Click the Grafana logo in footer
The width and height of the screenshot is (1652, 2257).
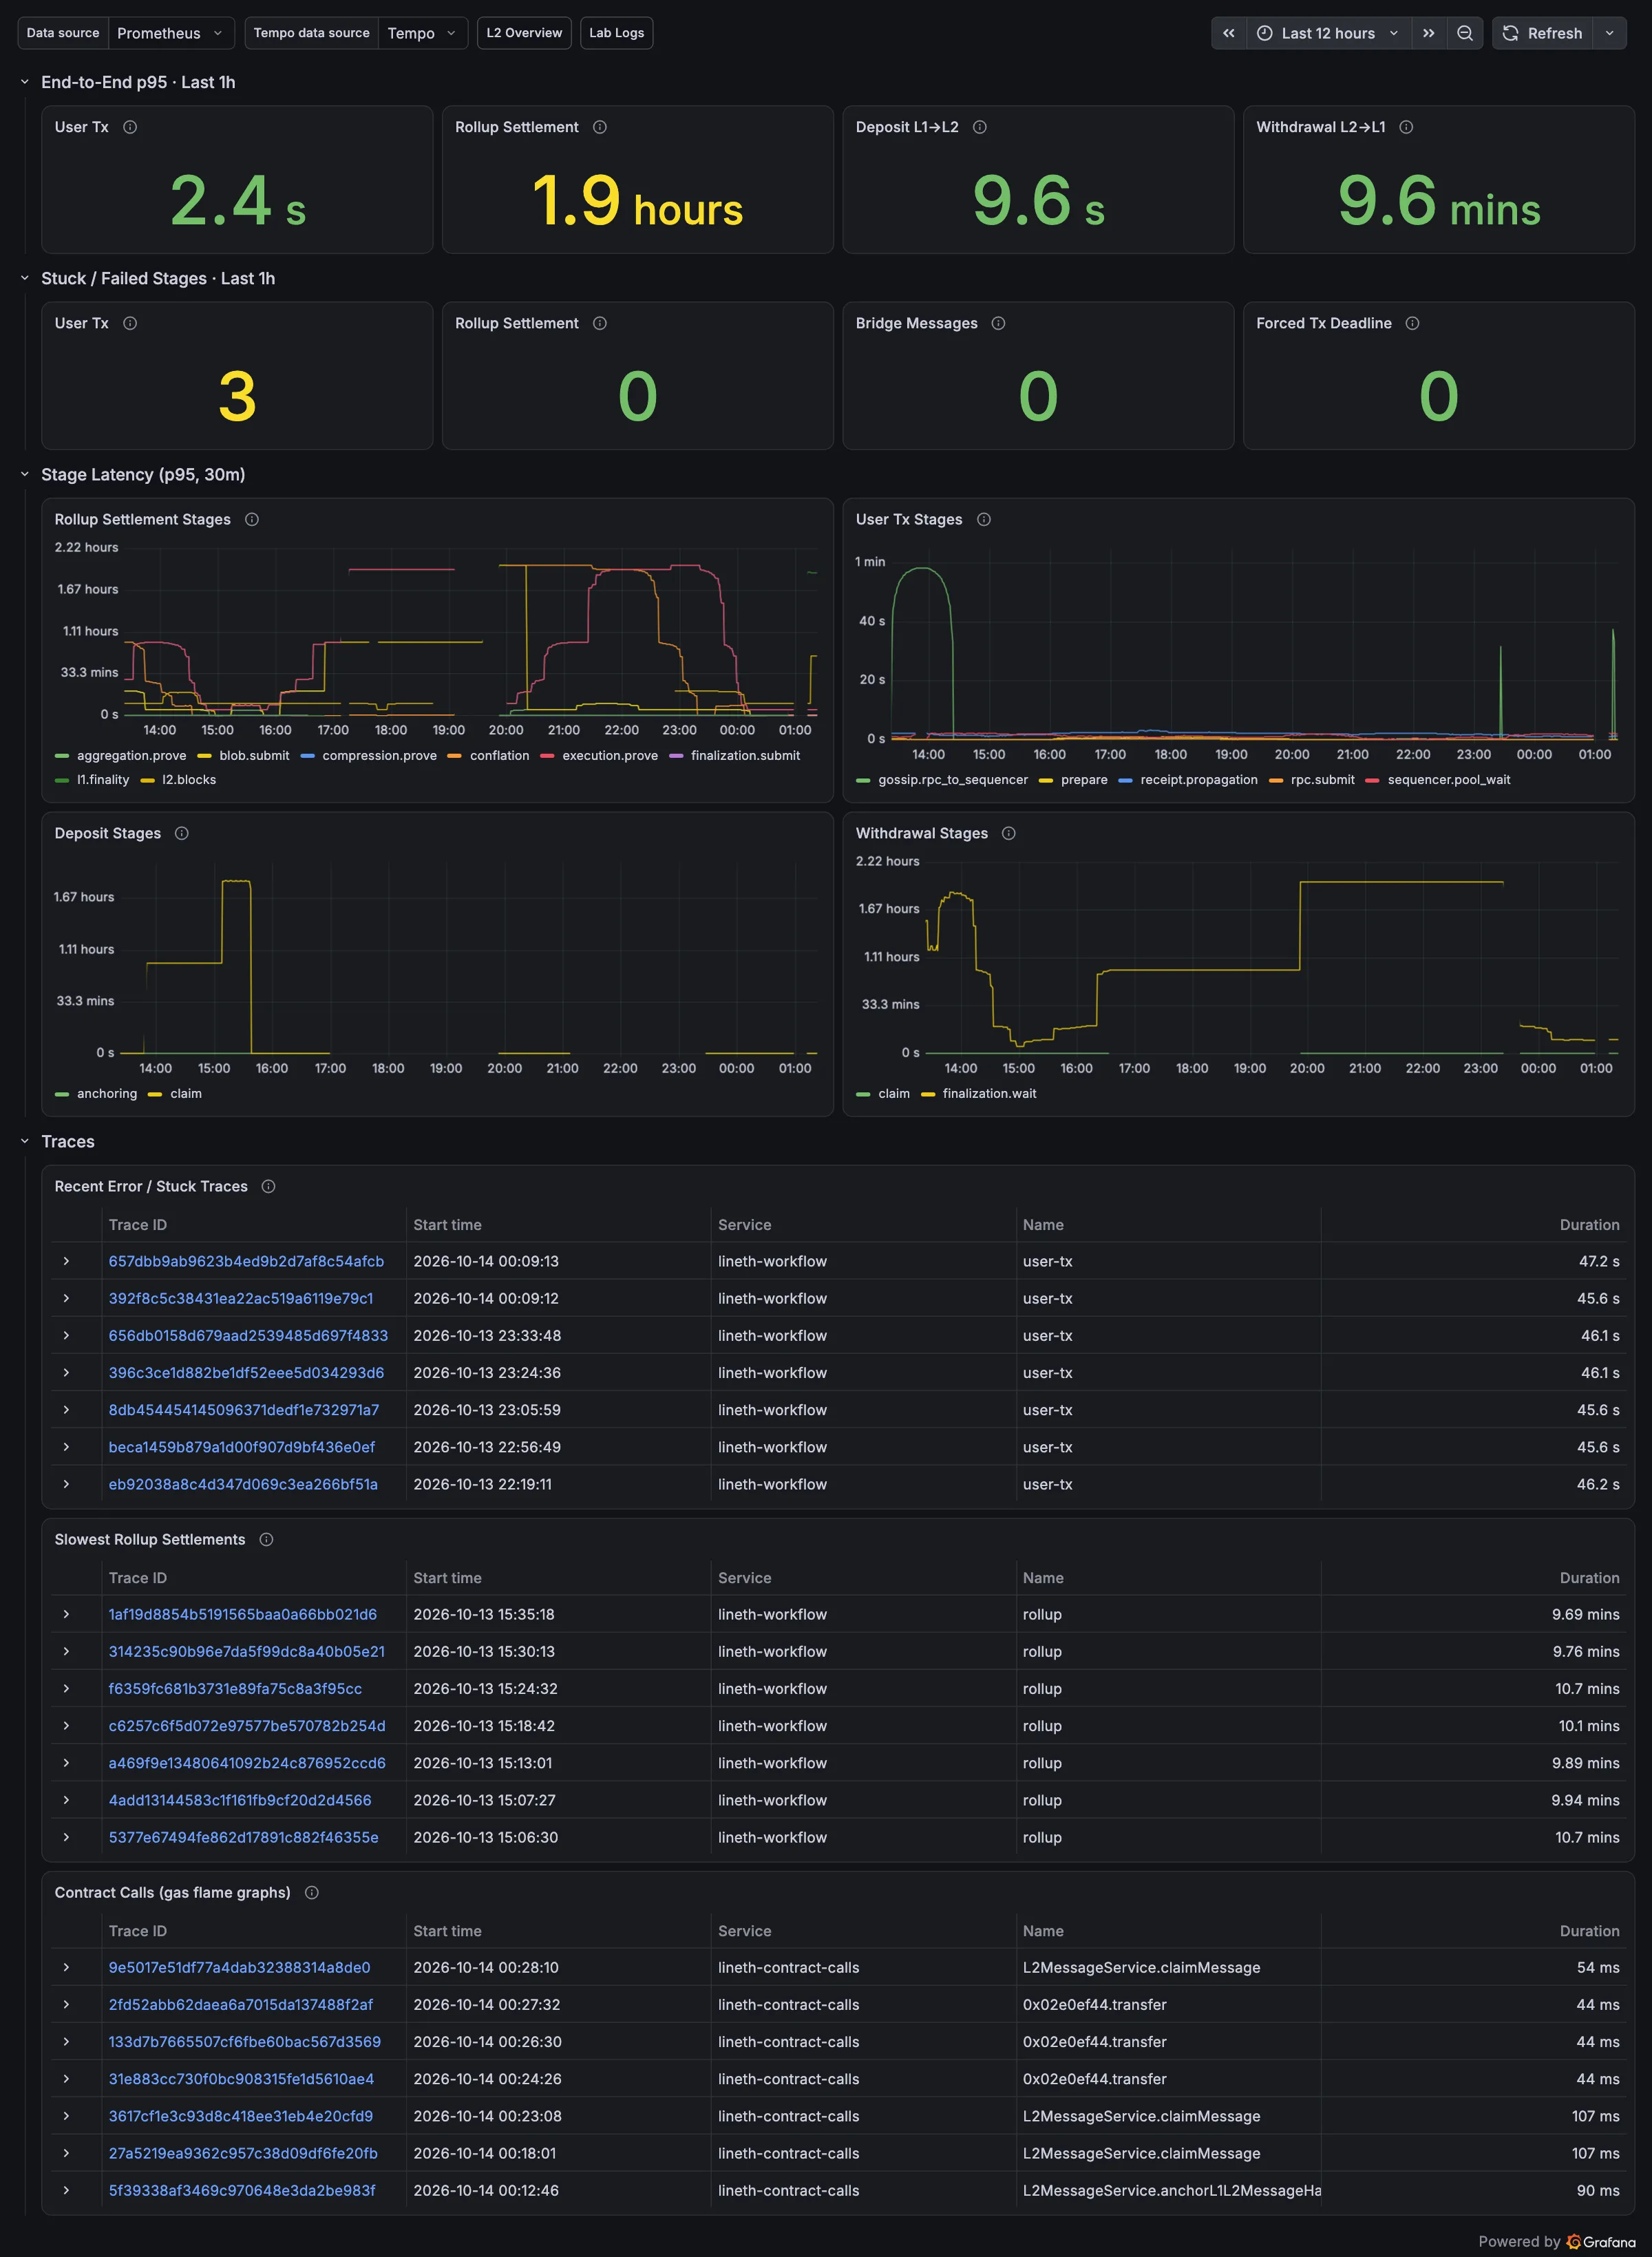1602,2241
